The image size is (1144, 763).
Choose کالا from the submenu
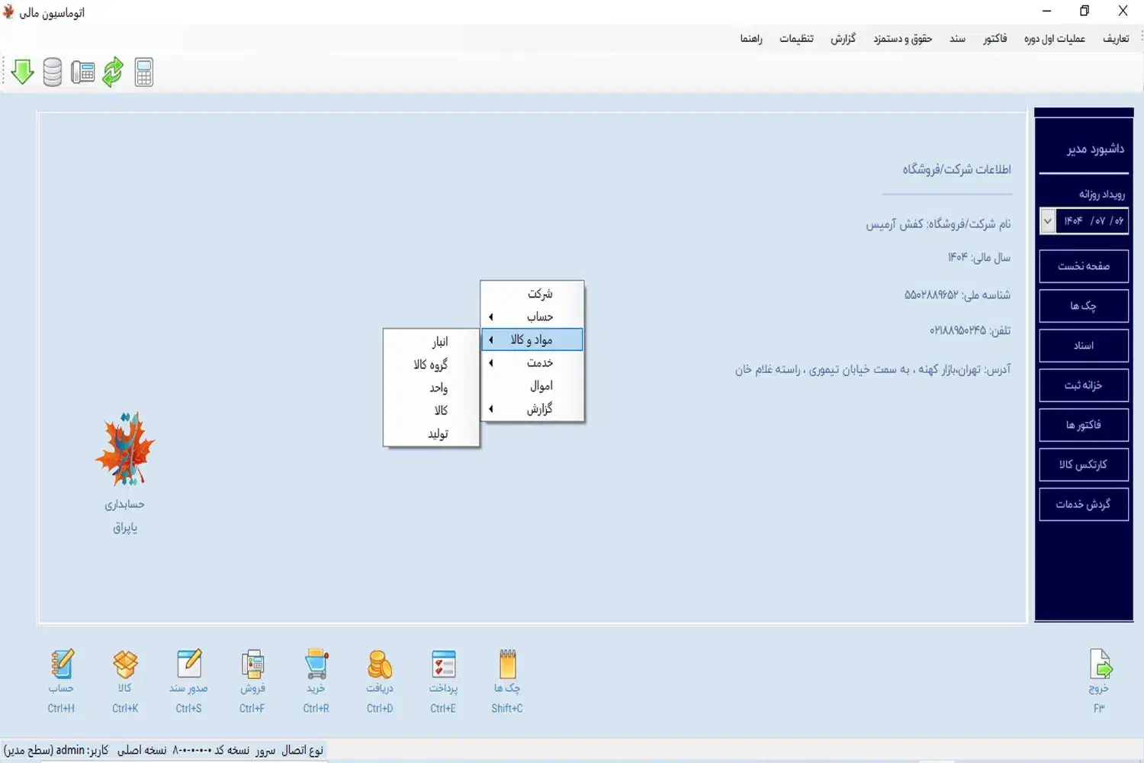click(432, 410)
